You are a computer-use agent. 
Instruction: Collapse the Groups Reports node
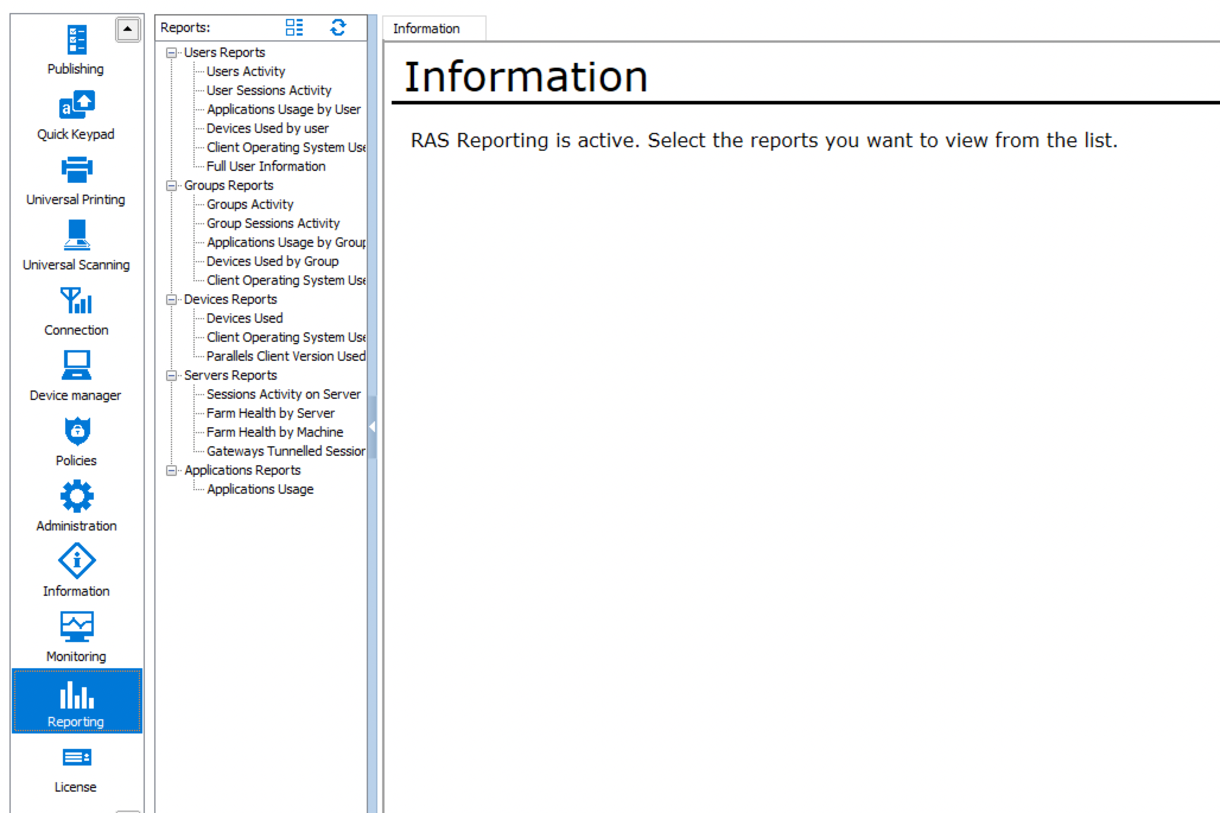point(171,186)
